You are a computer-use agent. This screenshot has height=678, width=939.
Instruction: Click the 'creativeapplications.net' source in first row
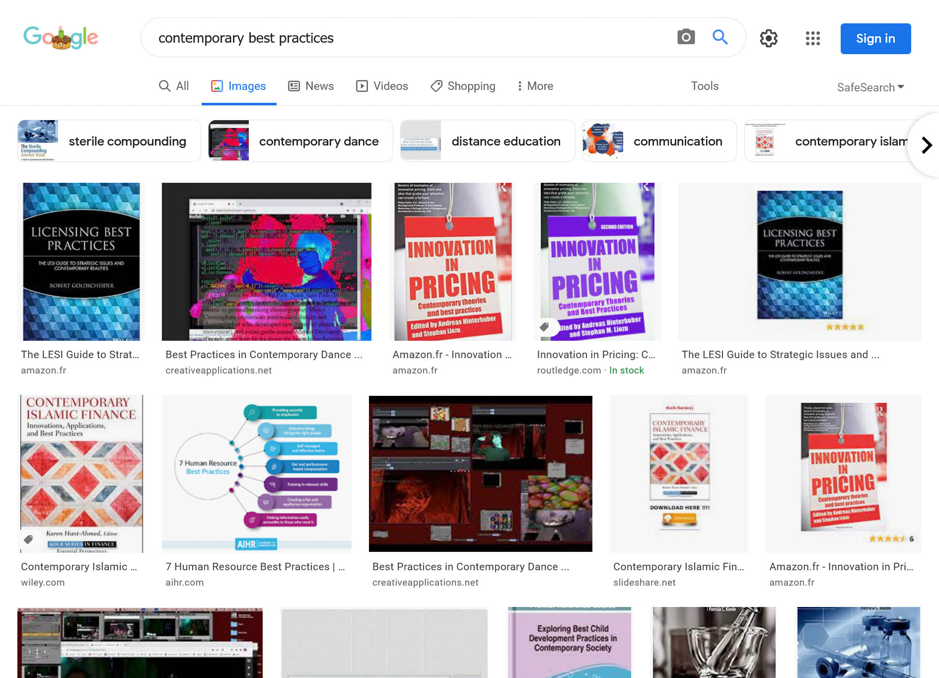pos(218,371)
